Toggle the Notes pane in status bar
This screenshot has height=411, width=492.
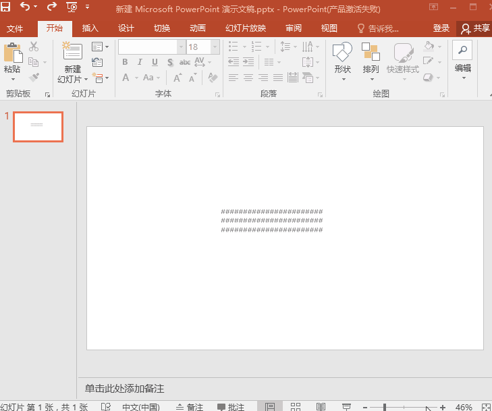click(190, 407)
